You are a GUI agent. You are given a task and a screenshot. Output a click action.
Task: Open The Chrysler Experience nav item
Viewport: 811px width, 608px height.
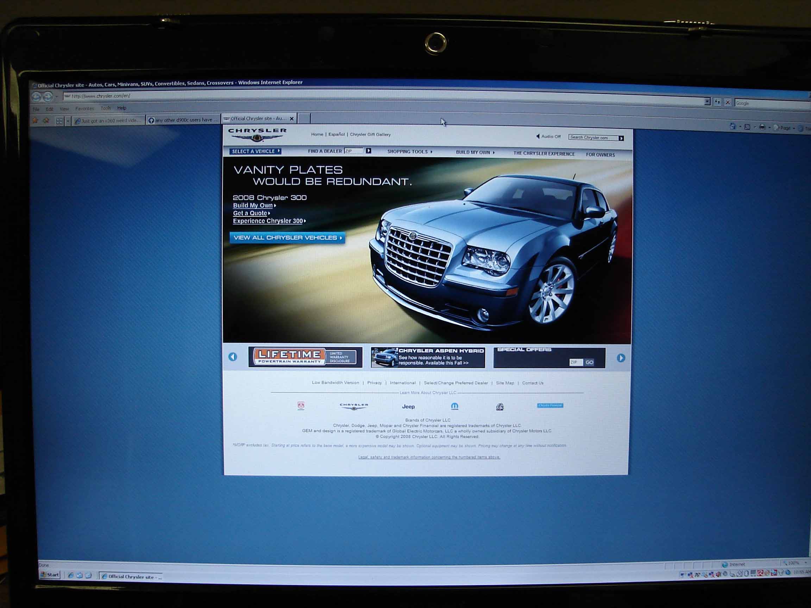[544, 153]
